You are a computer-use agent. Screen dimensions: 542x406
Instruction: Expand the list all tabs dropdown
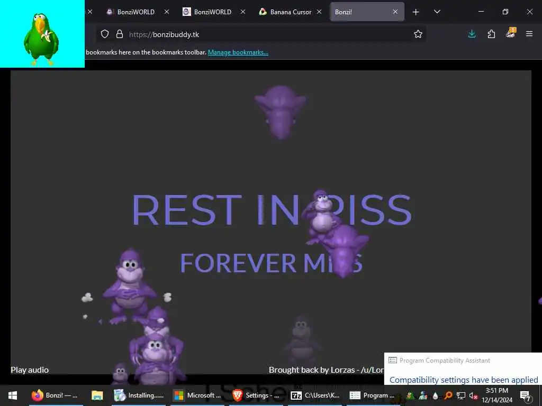pos(437,12)
